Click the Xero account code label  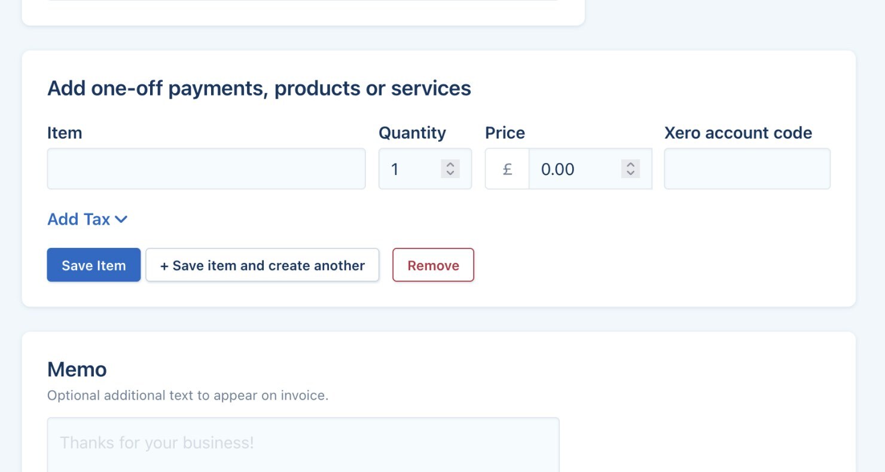[x=738, y=133]
